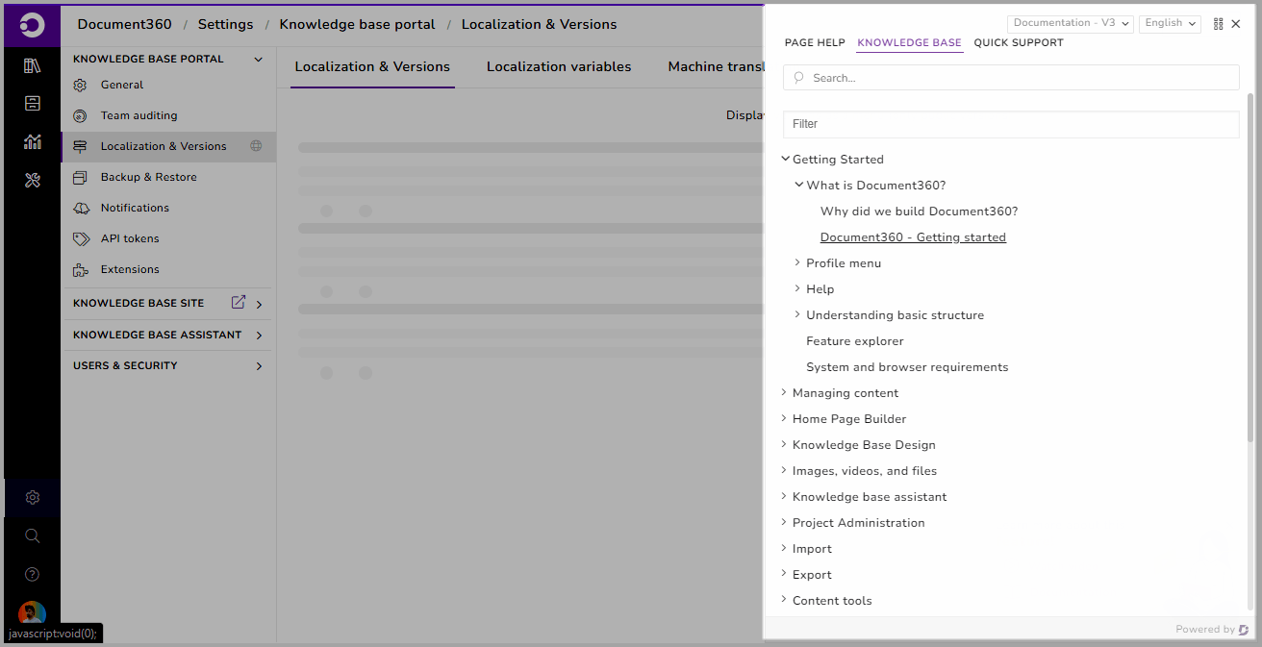Focus the Search input in help panel

1011,78
